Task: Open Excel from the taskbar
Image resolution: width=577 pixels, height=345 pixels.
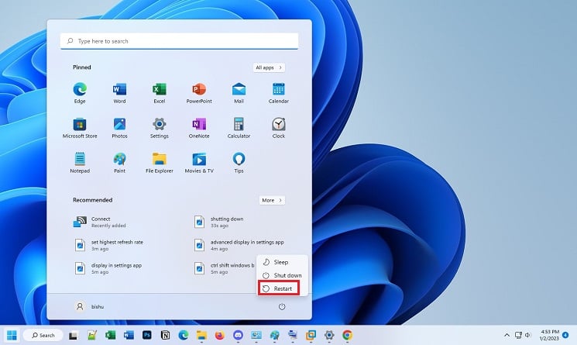Action: (x=110, y=335)
